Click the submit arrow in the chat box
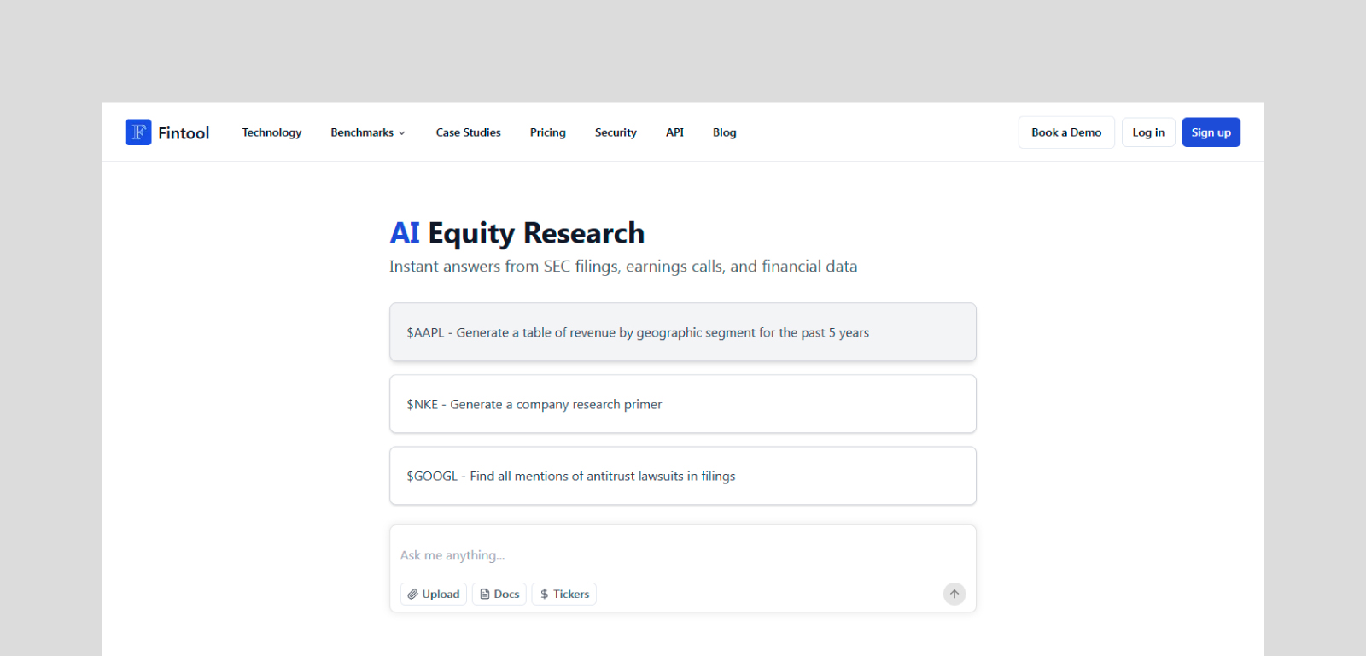The height and width of the screenshot is (656, 1366). point(954,594)
